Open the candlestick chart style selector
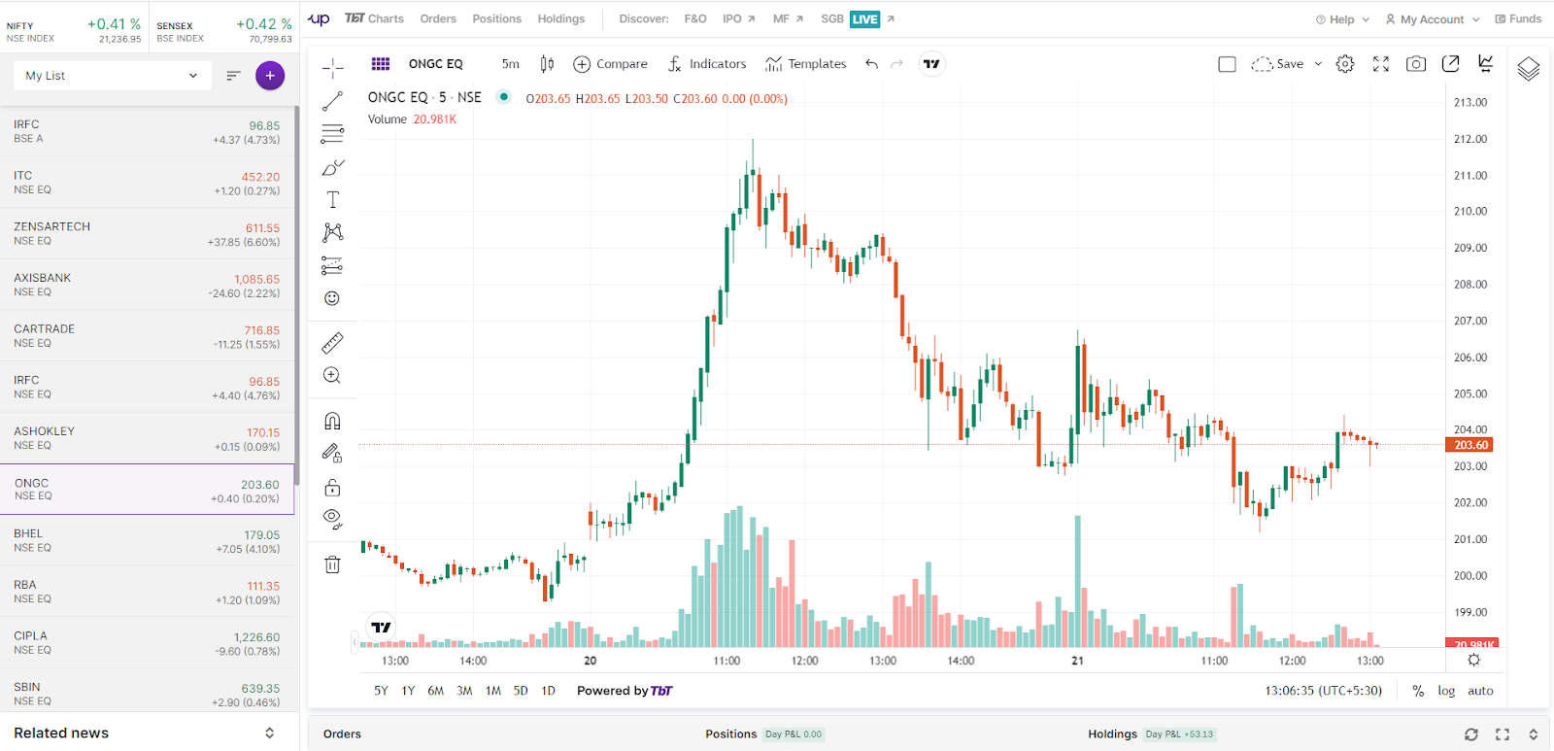Viewport: 1554px width, 751px height. click(547, 64)
